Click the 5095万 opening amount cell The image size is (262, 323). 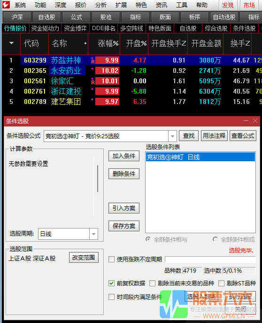(210, 81)
